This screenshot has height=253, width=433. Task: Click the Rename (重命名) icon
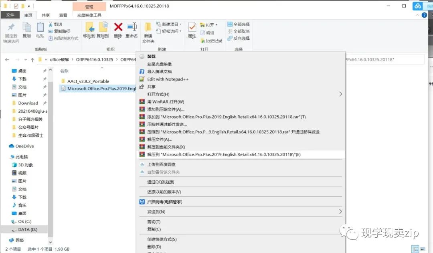tap(132, 27)
